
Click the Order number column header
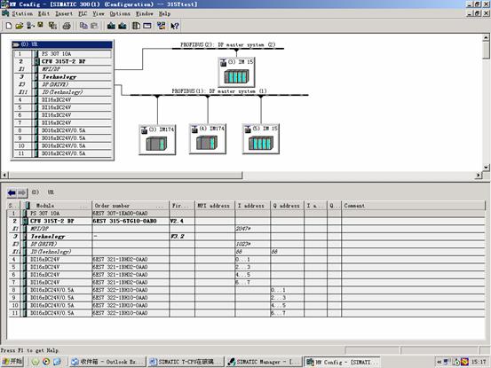click(x=131, y=206)
